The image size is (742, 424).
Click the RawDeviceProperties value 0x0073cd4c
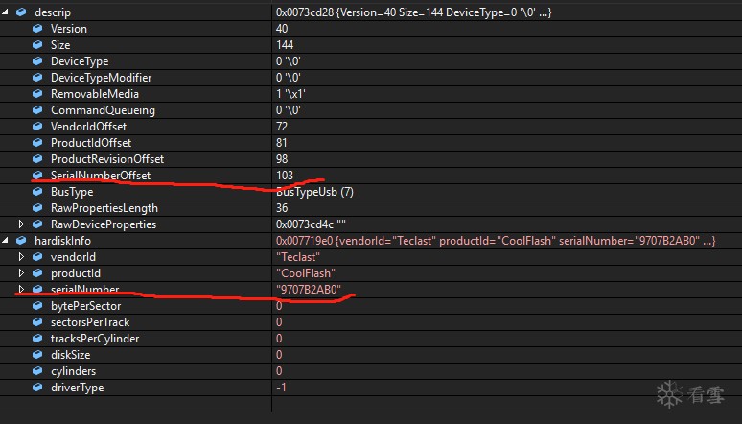click(311, 224)
